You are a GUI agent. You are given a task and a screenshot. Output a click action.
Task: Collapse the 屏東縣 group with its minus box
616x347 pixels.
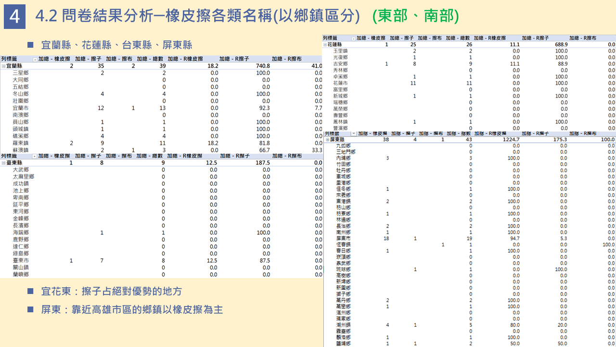click(327, 140)
